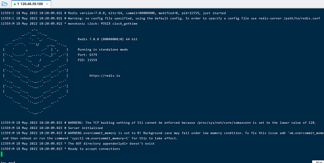Click the 'Redis 7.0.0 (00000000/0) 64 bit' text
The image size is (324, 163).
tap(107, 39)
